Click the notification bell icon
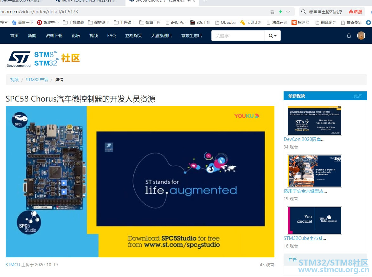This screenshot has height=277, width=372. coord(349,36)
